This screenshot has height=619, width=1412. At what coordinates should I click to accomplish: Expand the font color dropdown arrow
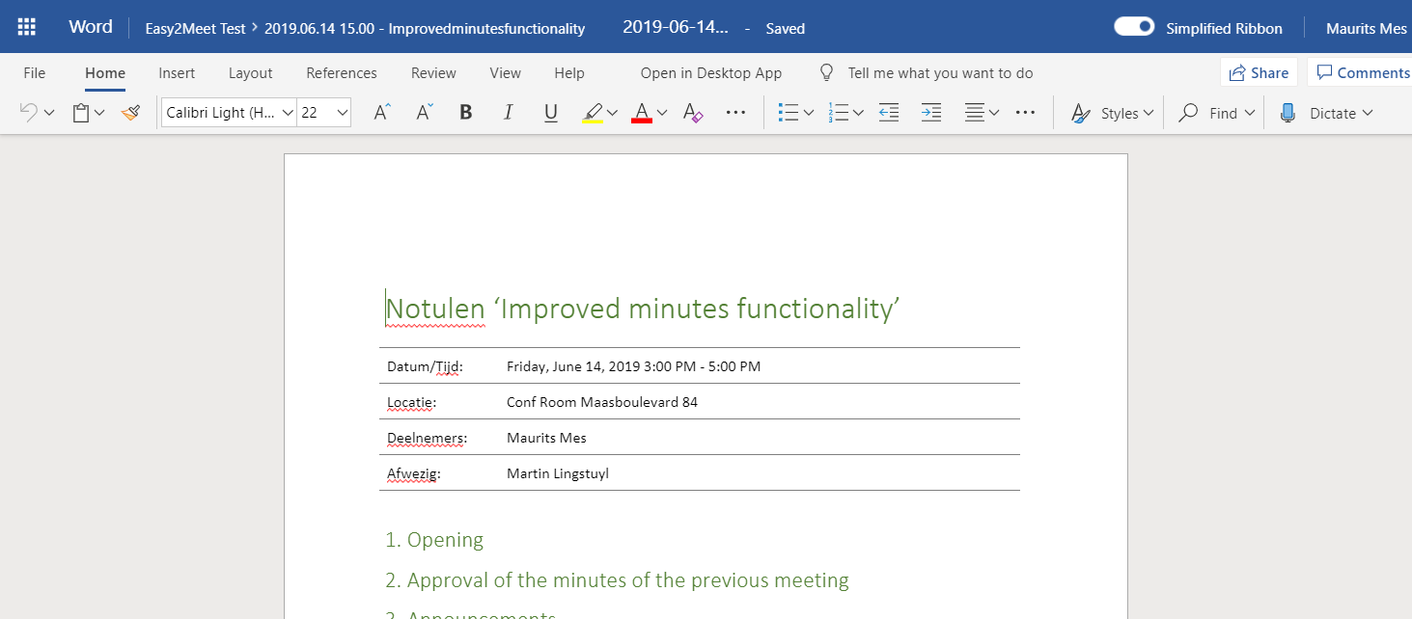click(662, 113)
